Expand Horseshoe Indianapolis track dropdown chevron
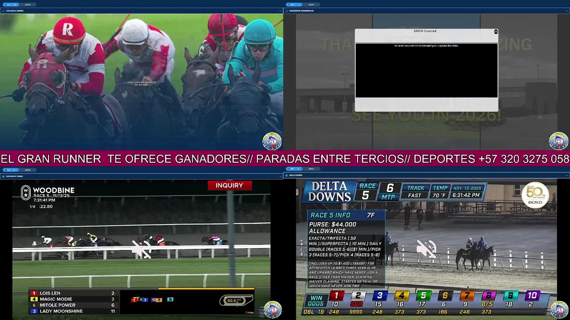The height and width of the screenshot is (320, 570). point(567,11)
